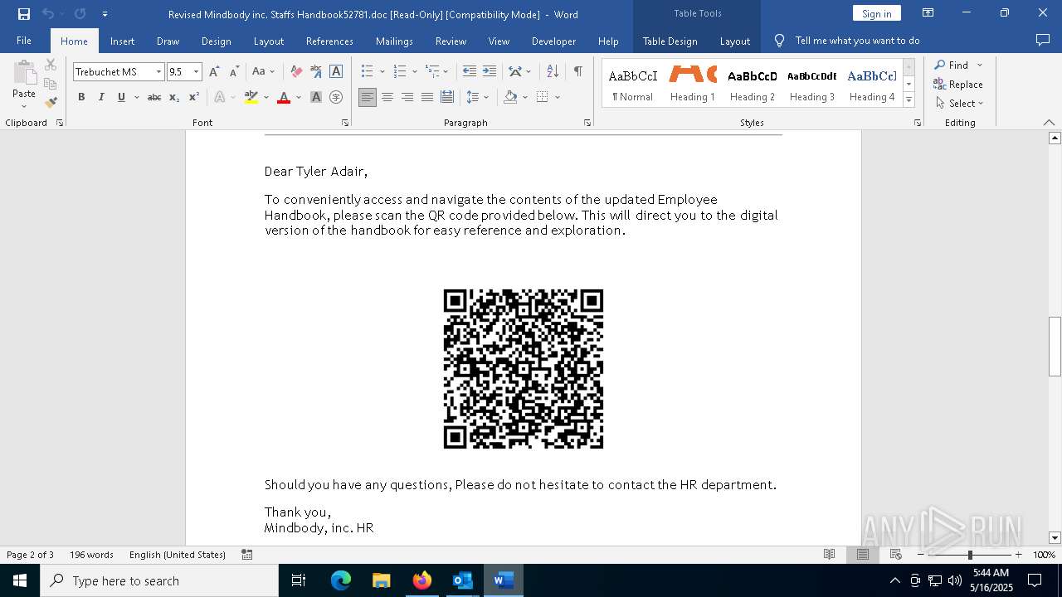Apply yellow text highlight color

point(251,97)
